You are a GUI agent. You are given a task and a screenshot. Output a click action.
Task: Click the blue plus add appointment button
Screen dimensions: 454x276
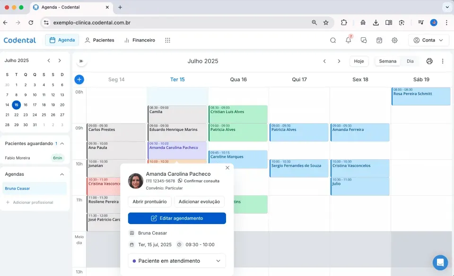point(79,79)
